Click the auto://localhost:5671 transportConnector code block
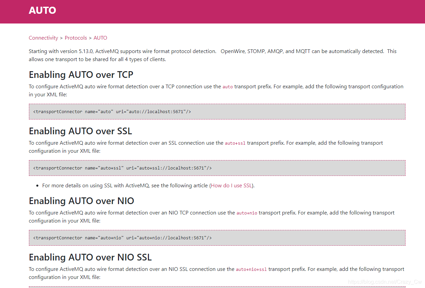Viewport: 425px width, 288px height. [x=217, y=111]
